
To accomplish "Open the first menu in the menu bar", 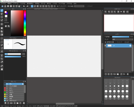I will coord(3,4).
